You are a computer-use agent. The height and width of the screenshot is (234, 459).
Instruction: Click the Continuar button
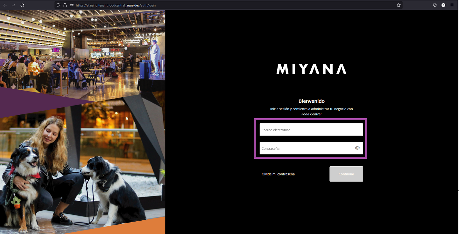click(346, 174)
